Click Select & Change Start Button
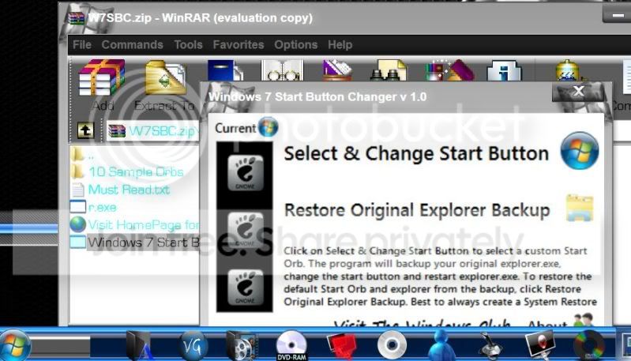Viewport: 631px width, 361px height. 416,153
